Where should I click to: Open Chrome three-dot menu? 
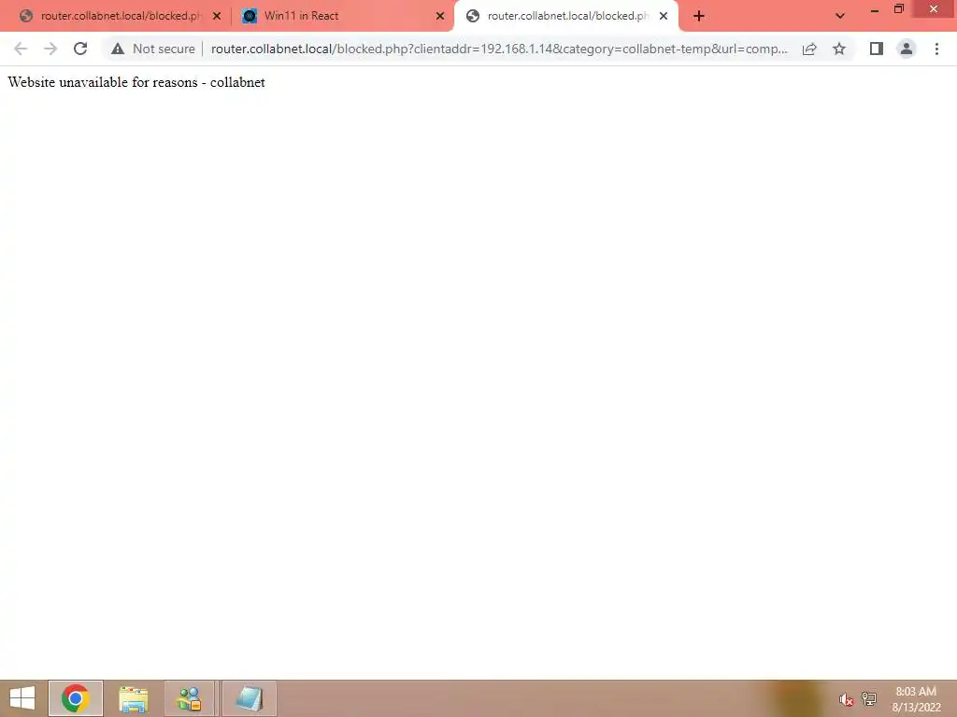point(936,49)
